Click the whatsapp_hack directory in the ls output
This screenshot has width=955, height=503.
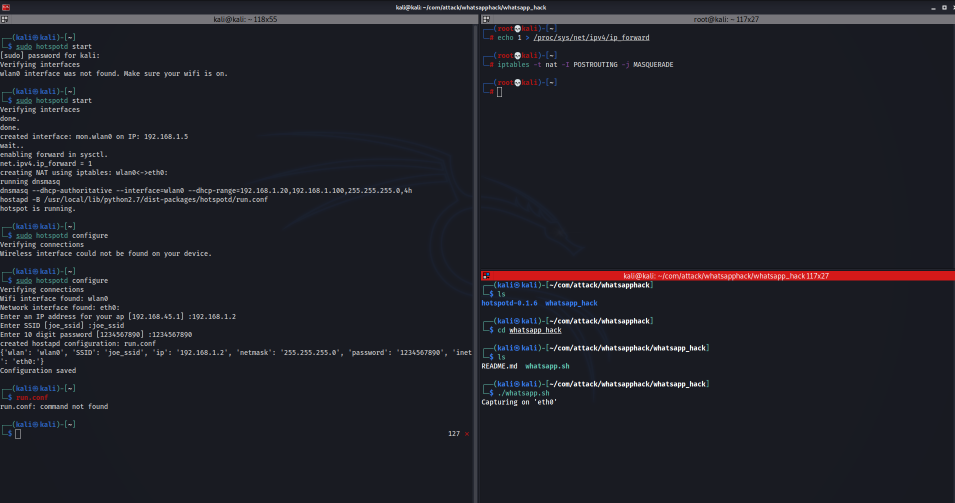point(571,303)
